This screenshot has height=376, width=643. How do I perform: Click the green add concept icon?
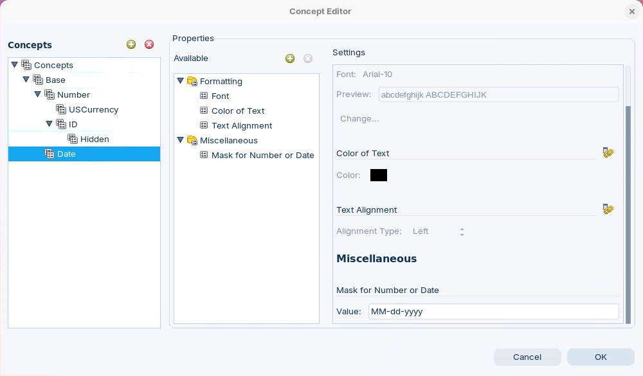pyautogui.click(x=131, y=44)
